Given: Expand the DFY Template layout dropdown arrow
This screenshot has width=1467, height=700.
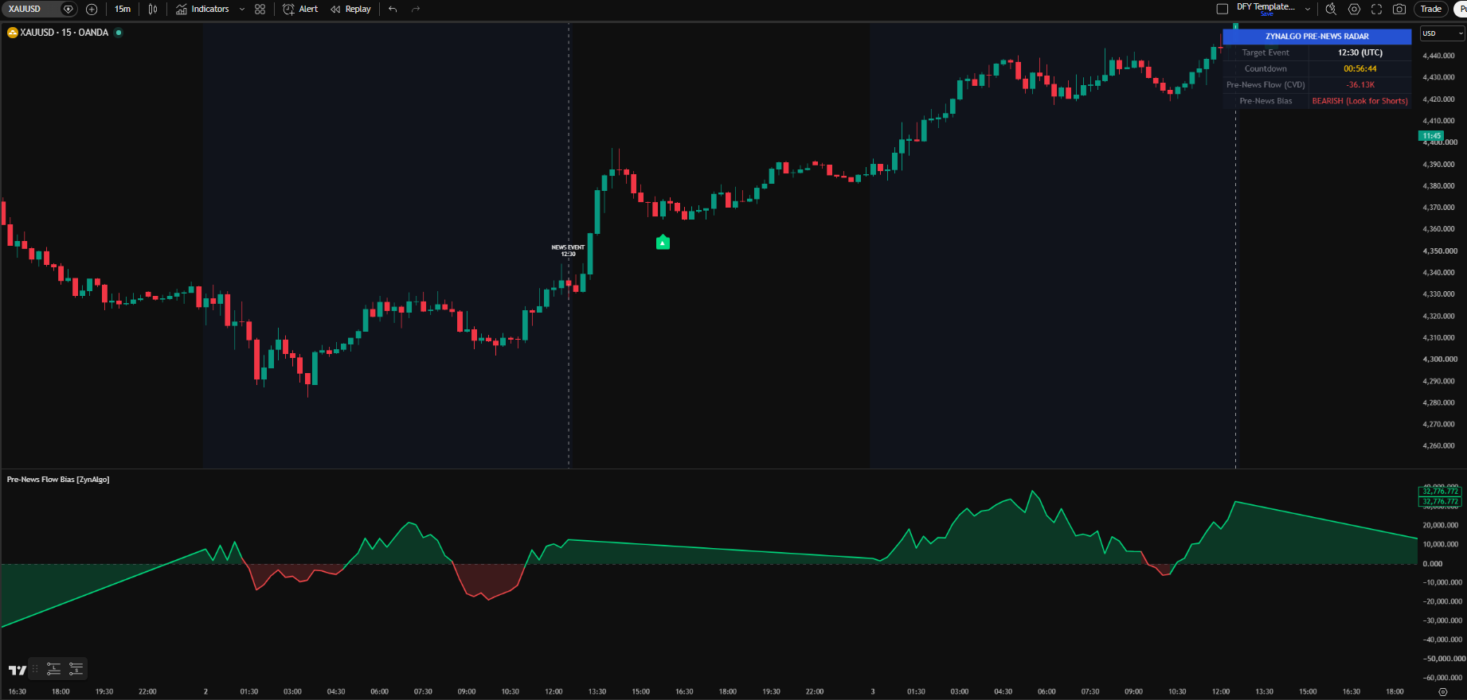Looking at the screenshot, I should click(x=1308, y=10).
